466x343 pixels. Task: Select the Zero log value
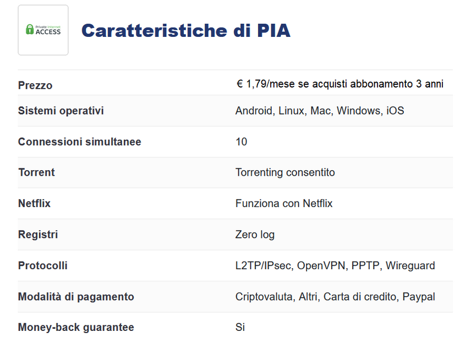255,235
